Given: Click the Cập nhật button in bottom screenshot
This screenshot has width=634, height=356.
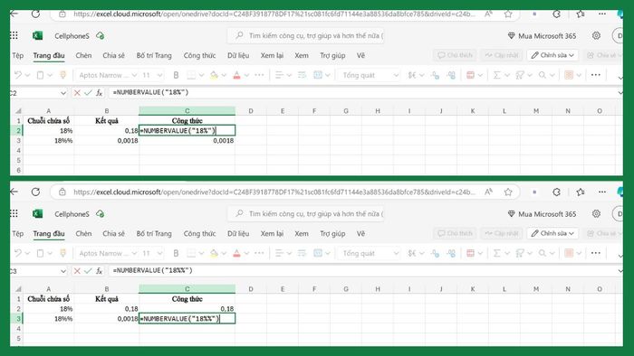Looking at the screenshot, I should click(502, 233).
